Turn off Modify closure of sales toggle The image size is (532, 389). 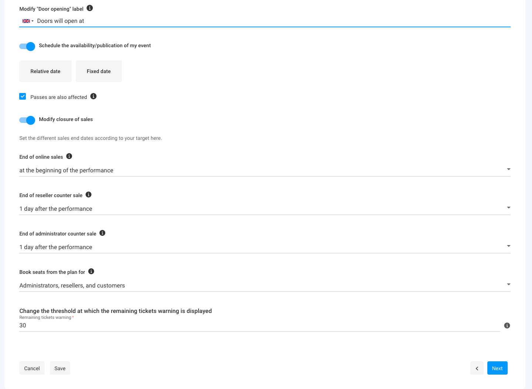pos(27,120)
